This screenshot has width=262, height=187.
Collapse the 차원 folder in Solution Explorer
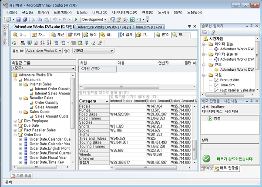coord(204,75)
